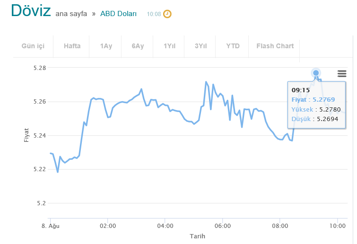This screenshot has height=244, width=357.
Task: Select the Hafta time range tab
Action: [x=72, y=46]
